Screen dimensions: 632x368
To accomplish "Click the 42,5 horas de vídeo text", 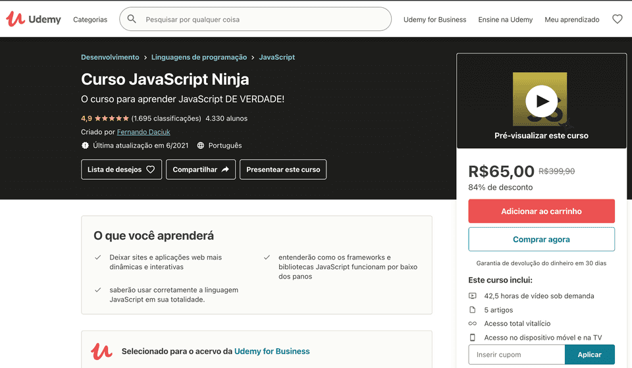I will pyautogui.click(x=539, y=296).
